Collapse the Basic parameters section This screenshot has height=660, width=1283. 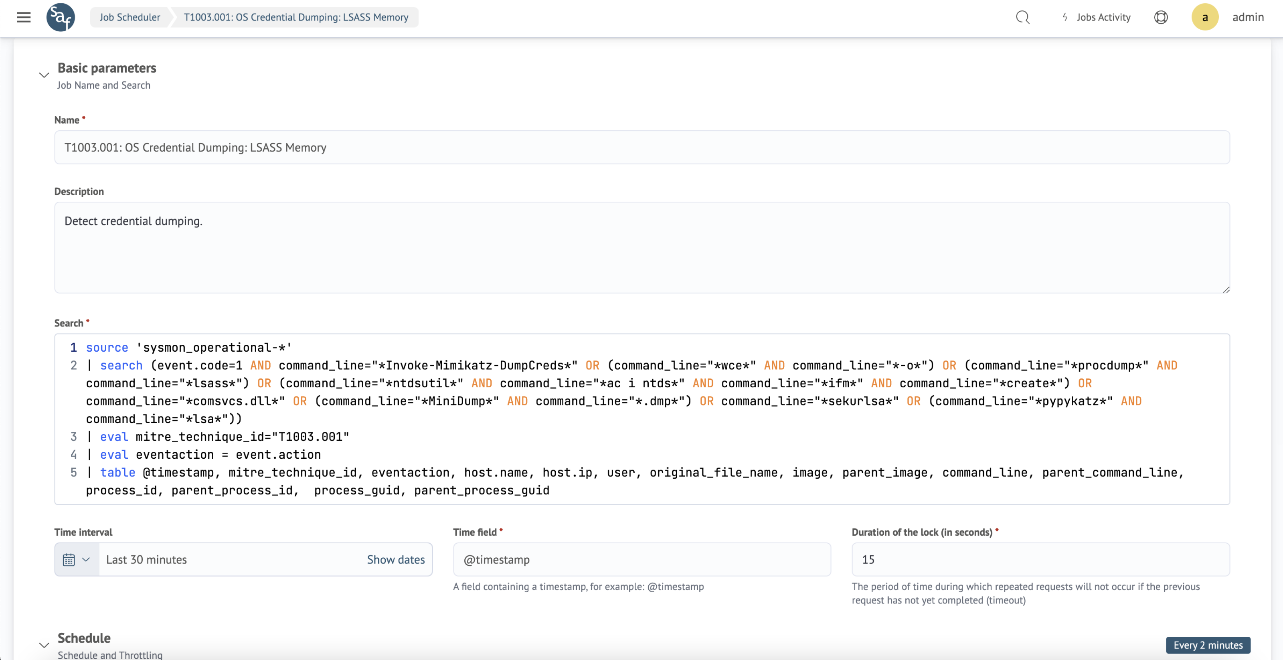click(44, 75)
